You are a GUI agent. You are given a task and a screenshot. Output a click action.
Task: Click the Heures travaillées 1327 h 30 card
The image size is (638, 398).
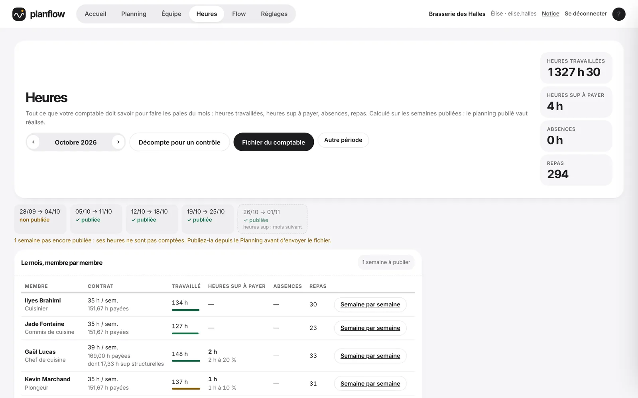[576, 68]
